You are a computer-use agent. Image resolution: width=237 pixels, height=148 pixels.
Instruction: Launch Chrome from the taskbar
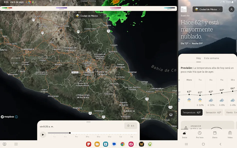[122, 144]
